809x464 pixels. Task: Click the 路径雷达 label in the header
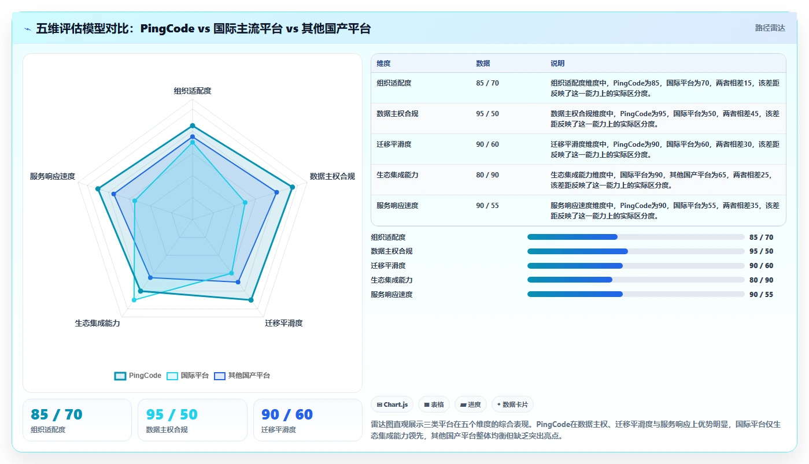tap(770, 28)
